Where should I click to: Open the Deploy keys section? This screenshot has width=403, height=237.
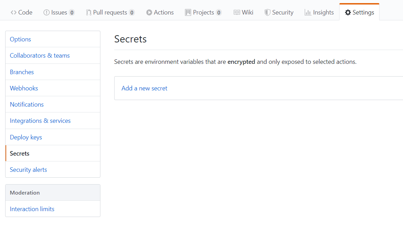[26, 137]
